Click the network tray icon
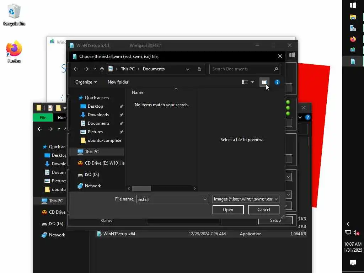This screenshot has height=273, width=364. 348,233
